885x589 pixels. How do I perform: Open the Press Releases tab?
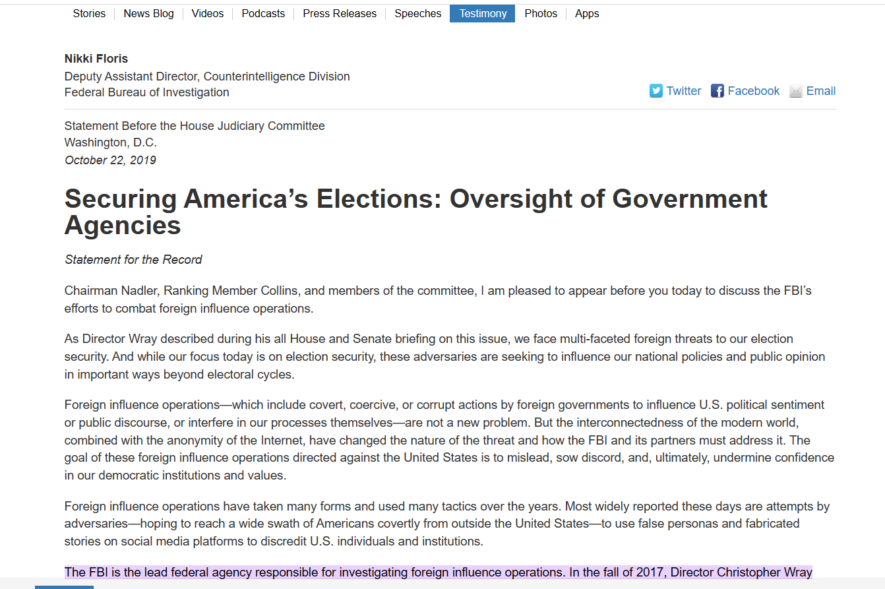340,13
